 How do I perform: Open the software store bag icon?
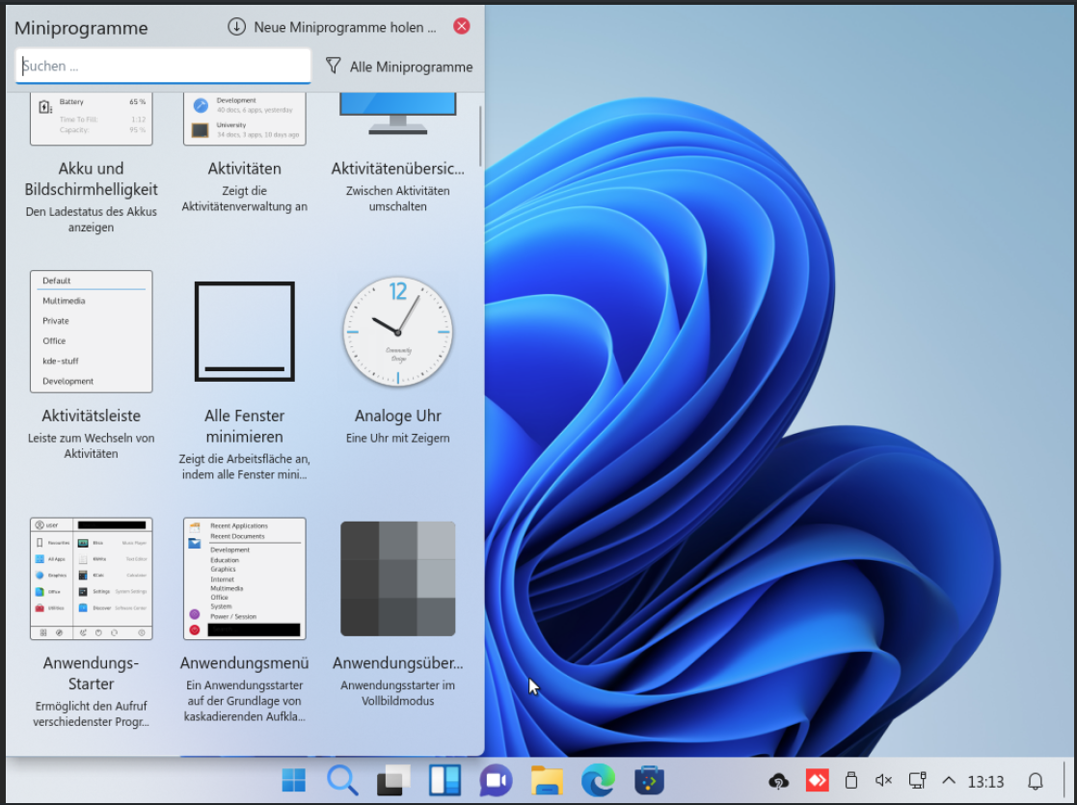point(649,780)
